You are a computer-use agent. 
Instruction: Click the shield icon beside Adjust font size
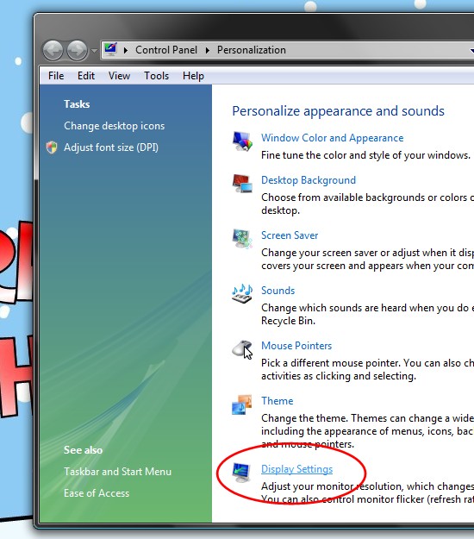pyautogui.click(x=52, y=147)
